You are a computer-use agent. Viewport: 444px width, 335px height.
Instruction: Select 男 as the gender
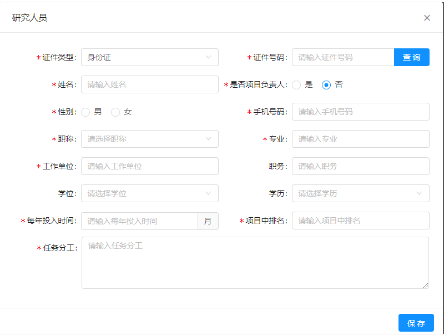[85, 112]
